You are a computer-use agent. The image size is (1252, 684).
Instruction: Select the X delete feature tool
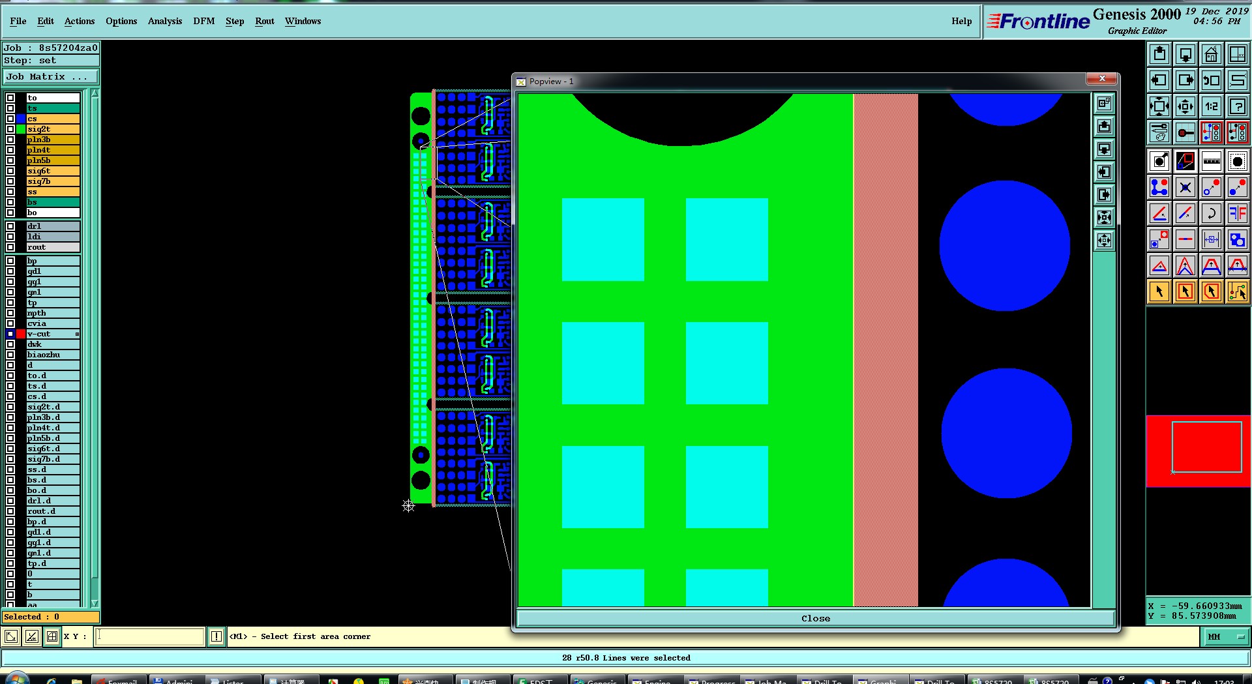click(x=1185, y=188)
